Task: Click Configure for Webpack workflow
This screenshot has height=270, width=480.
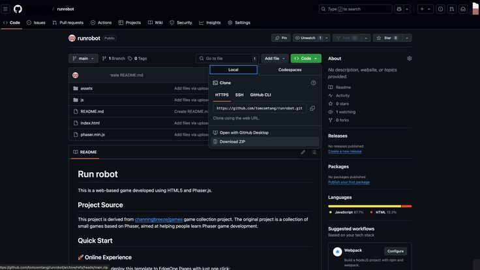Action: 395,251
